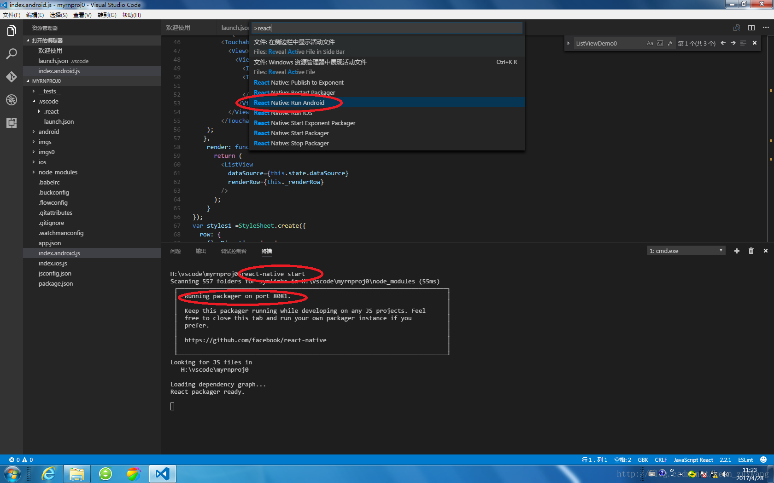Click the Visual Studio Code taskbar icon
This screenshot has width=774, height=483.
click(163, 474)
